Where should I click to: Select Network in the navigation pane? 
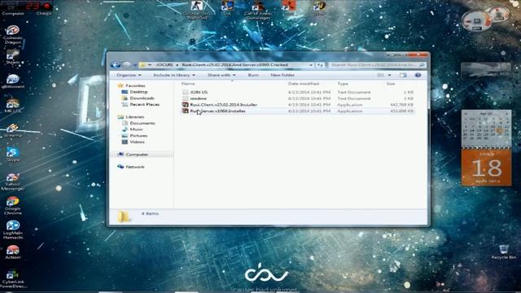135,167
